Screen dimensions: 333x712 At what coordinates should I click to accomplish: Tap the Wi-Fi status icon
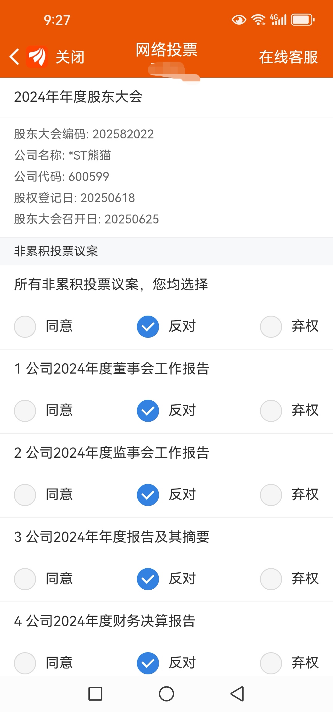(x=258, y=20)
